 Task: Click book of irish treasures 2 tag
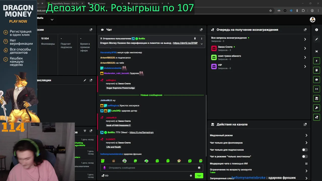pos(118,125)
